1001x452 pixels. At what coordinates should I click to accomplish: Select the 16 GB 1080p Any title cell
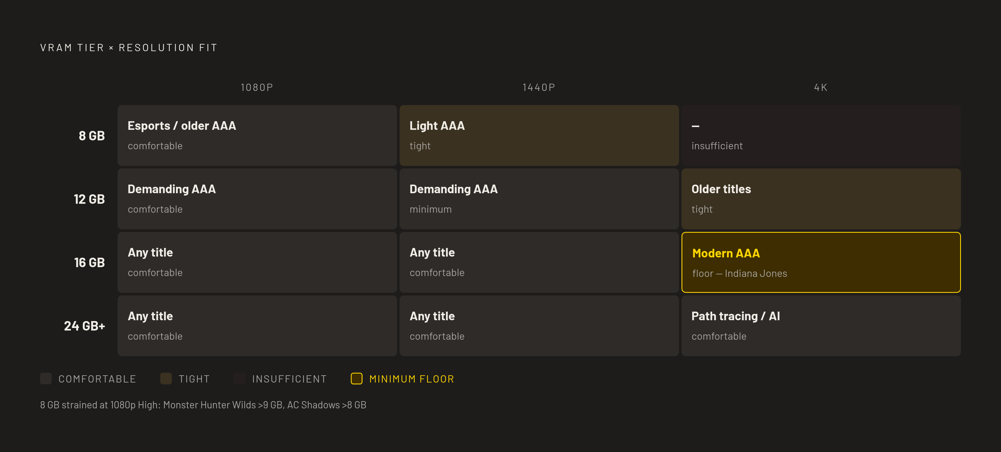[x=257, y=262]
